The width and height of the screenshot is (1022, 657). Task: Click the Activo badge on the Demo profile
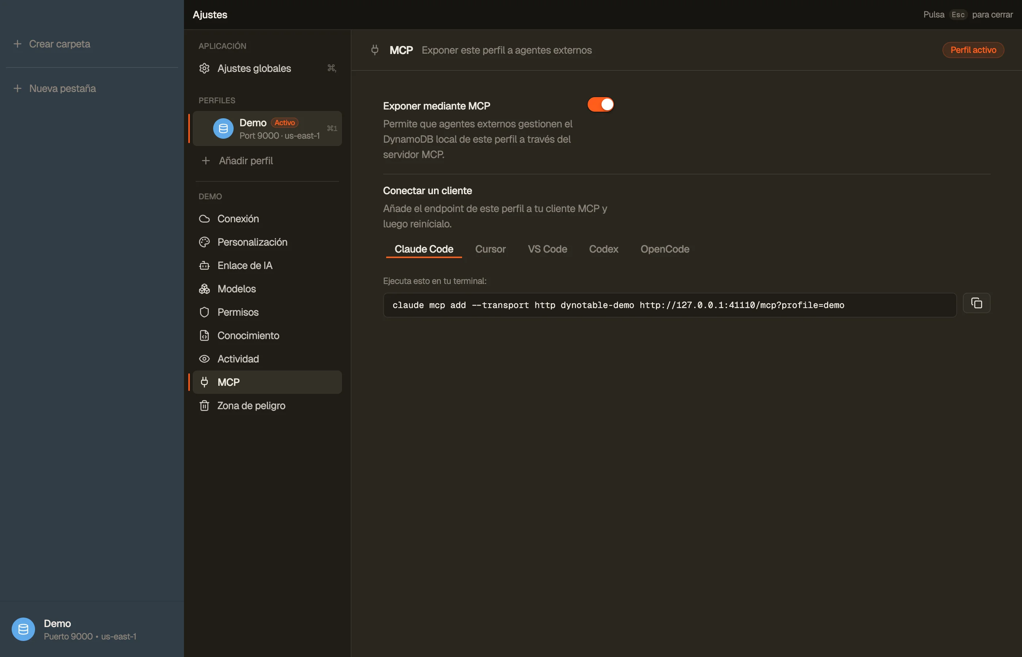[x=284, y=123]
